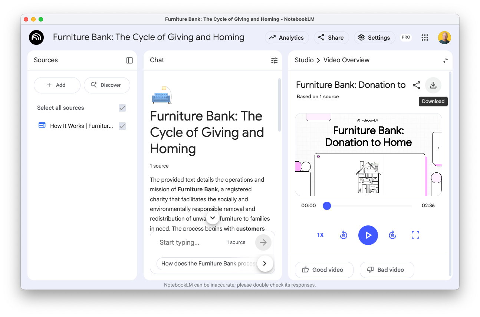Show next suggested question with arrow
Screen dimensions: 480x317
(x=265, y=264)
